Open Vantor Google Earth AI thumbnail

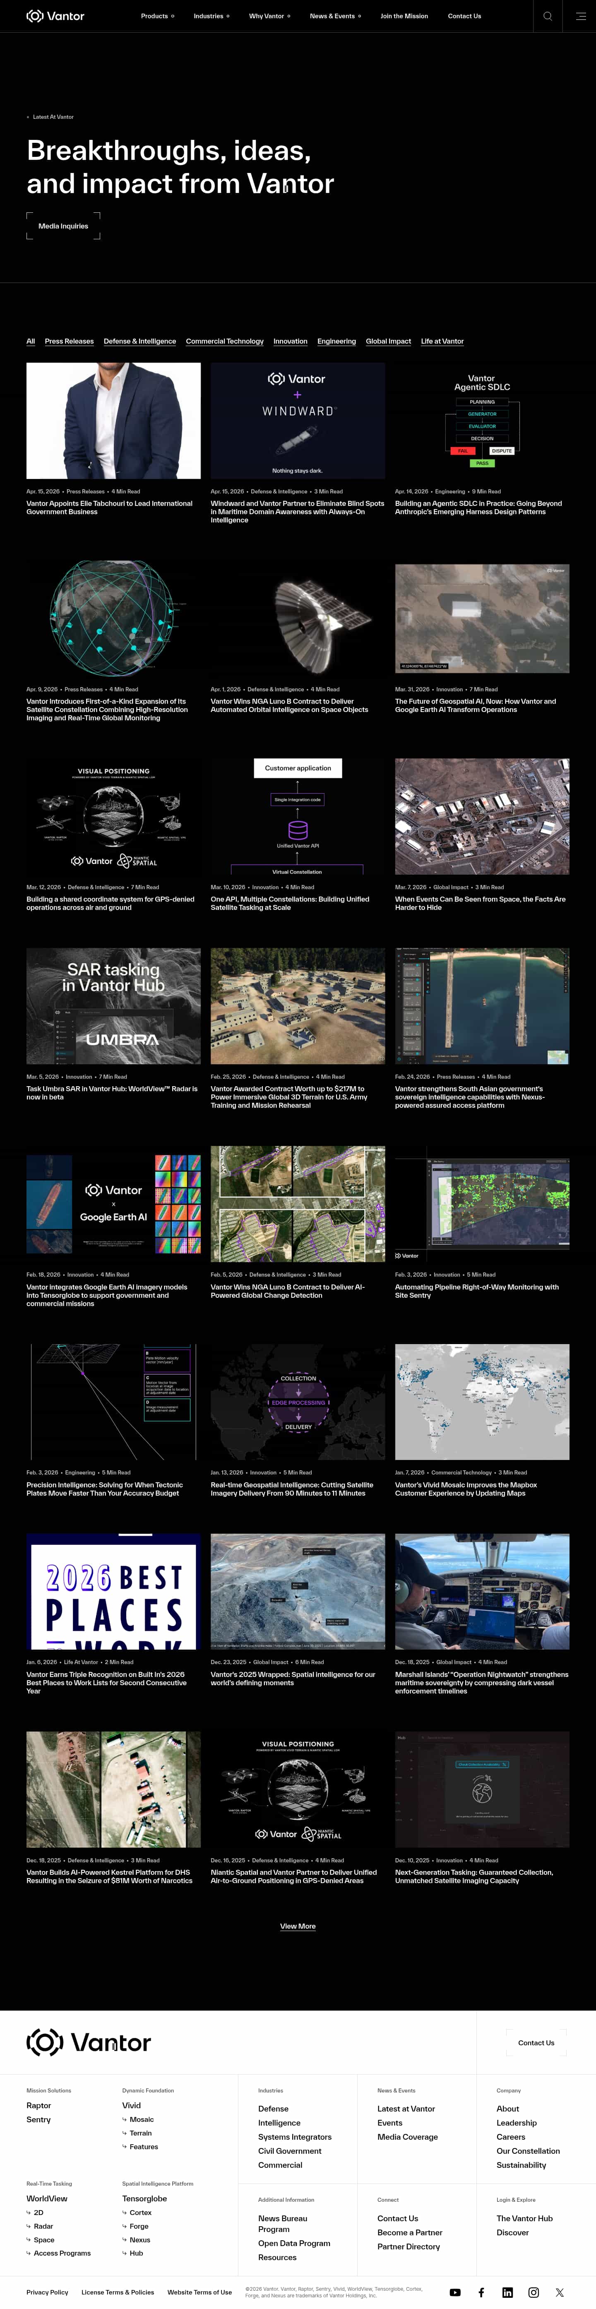114,1204
